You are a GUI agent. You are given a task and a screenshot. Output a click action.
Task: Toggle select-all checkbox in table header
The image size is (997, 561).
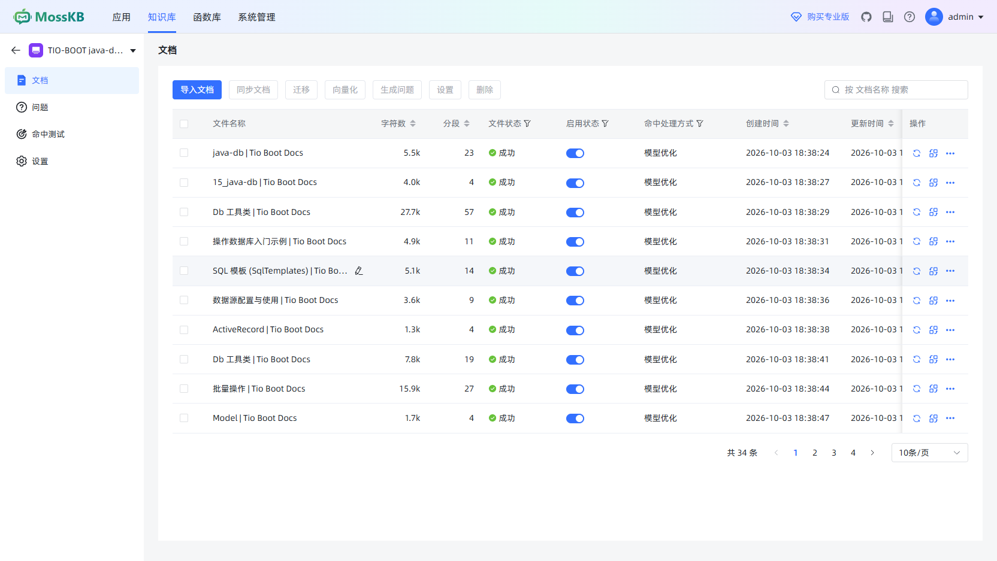coord(184,124)
